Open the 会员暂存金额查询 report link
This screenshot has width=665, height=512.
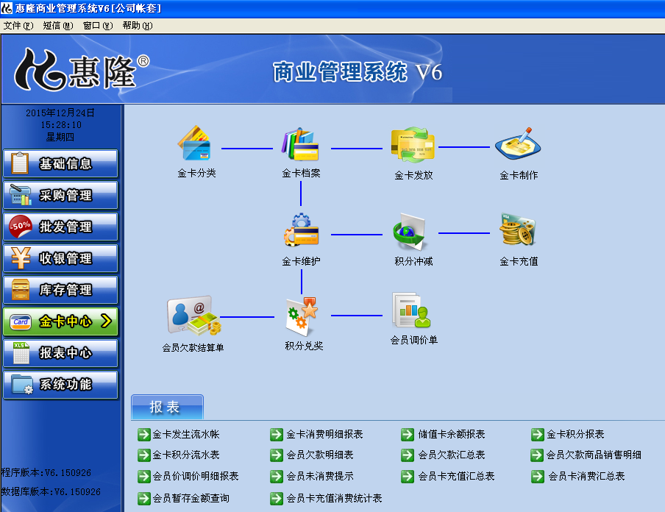191,498
